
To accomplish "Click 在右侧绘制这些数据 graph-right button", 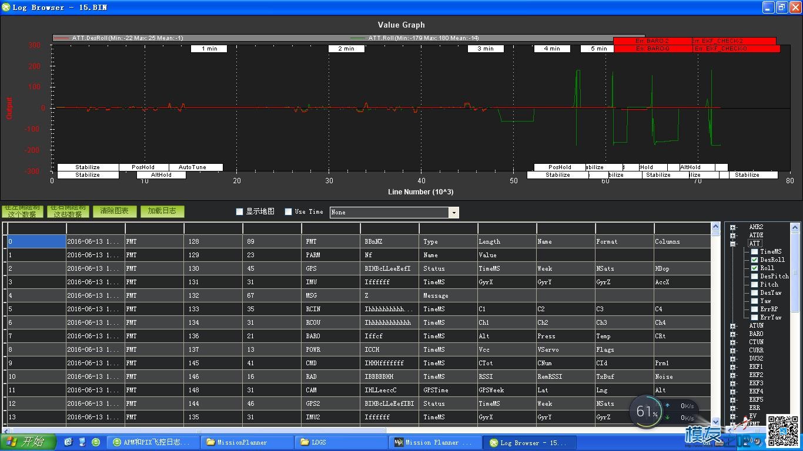I will [x=68, y=211].
